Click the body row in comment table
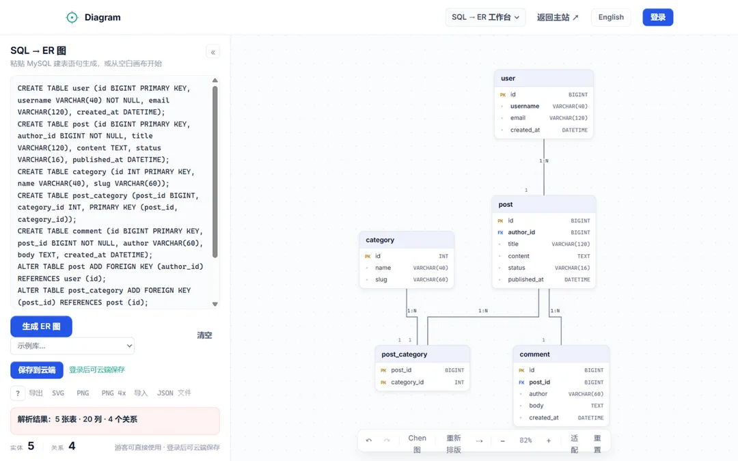 click(561, 406)
